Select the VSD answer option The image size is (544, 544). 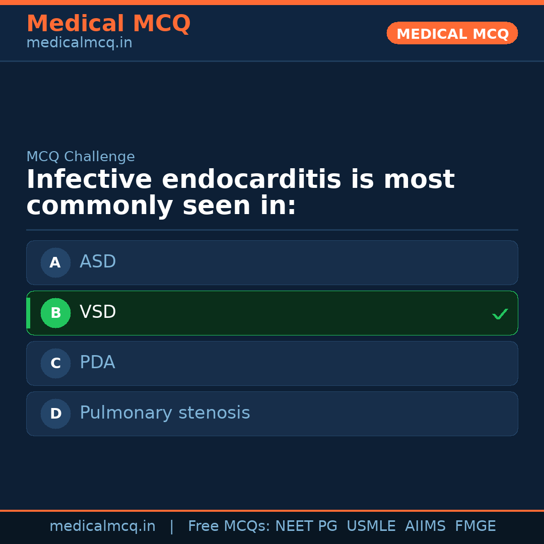pos(272,313)
